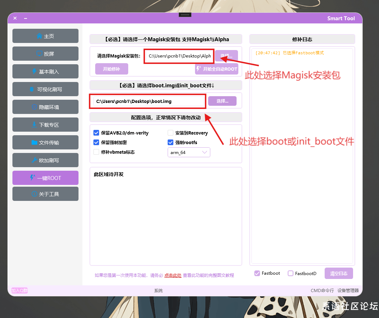Click the info icon beside 关于工具
The height and width of the screenshot is (318, 379).
34,194
